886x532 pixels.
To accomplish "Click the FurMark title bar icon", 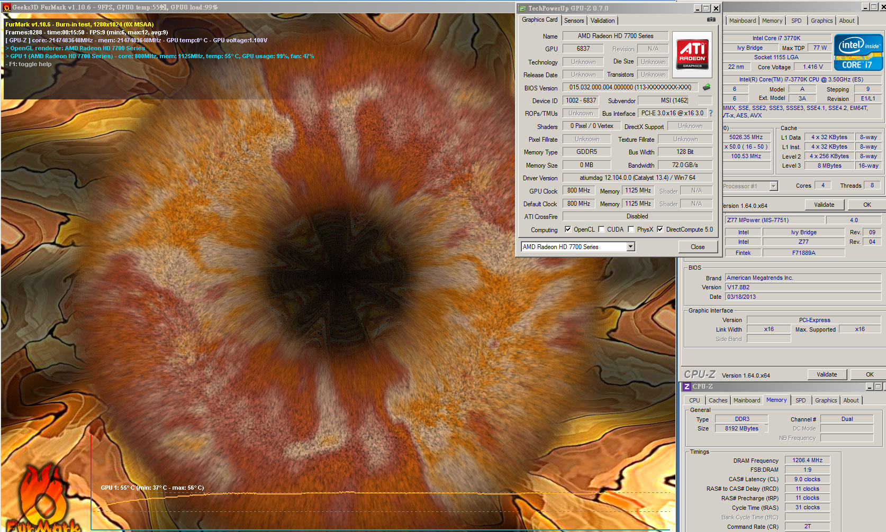I will [6, 7].
